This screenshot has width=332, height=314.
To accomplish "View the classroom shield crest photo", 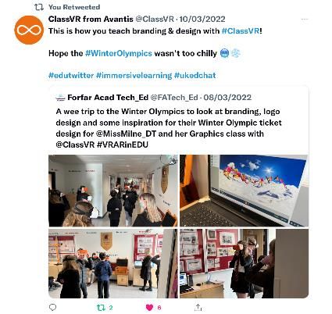I will 113,263.
